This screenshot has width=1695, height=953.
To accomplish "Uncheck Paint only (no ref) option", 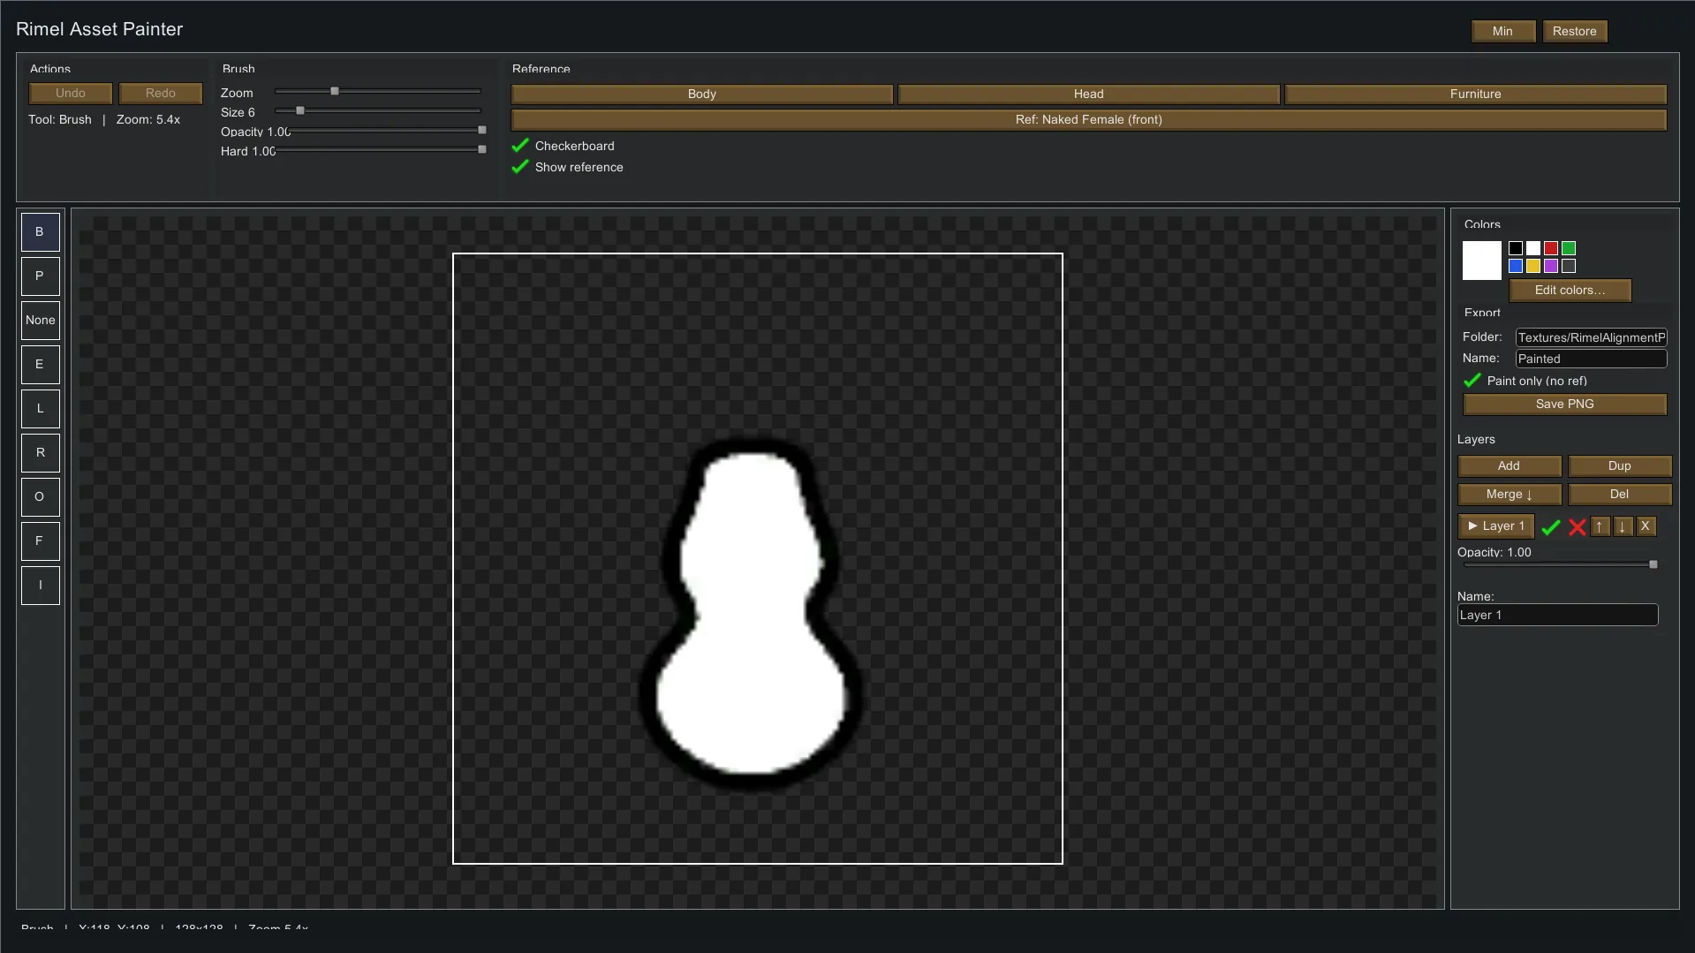I will pyautogui.click(x=1472, y=381).
